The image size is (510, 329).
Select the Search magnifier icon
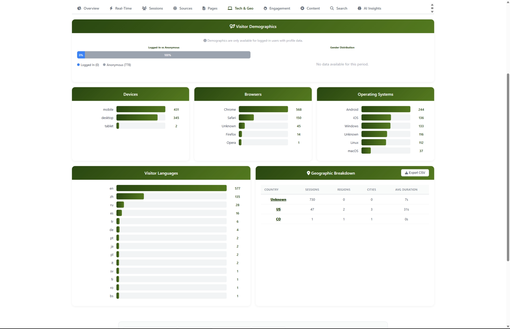click(x=331, y=8)
